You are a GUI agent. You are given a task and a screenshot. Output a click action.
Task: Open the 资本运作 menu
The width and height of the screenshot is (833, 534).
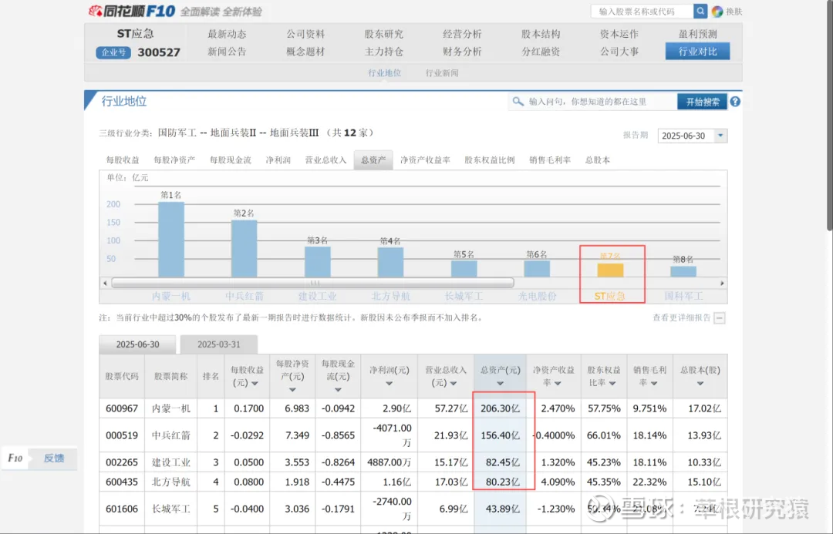(x=619, y=34)
